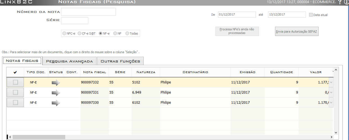The width and height of the screenshot is (349, 140).
Task: Select nota fiscal number 900097332
Action: [90, 82]
